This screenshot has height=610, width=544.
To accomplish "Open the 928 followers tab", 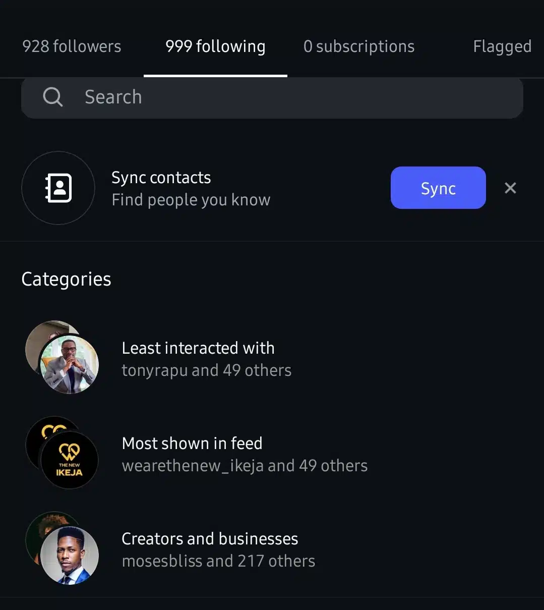I will coord(72,46).
